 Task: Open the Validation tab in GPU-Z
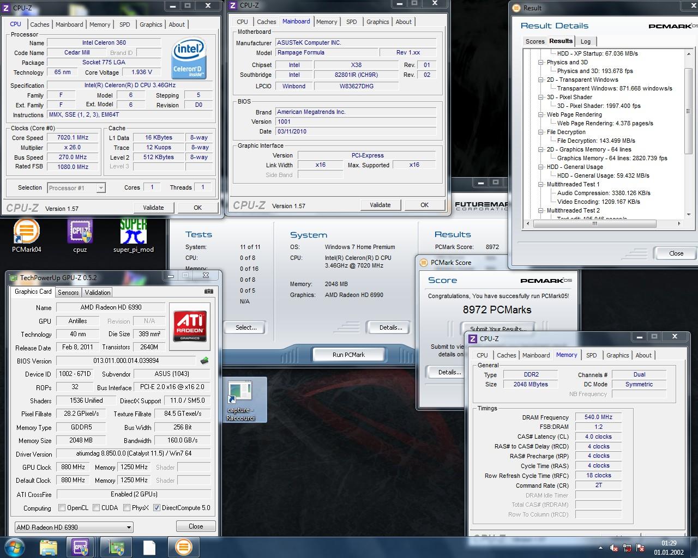pos(98,293)
